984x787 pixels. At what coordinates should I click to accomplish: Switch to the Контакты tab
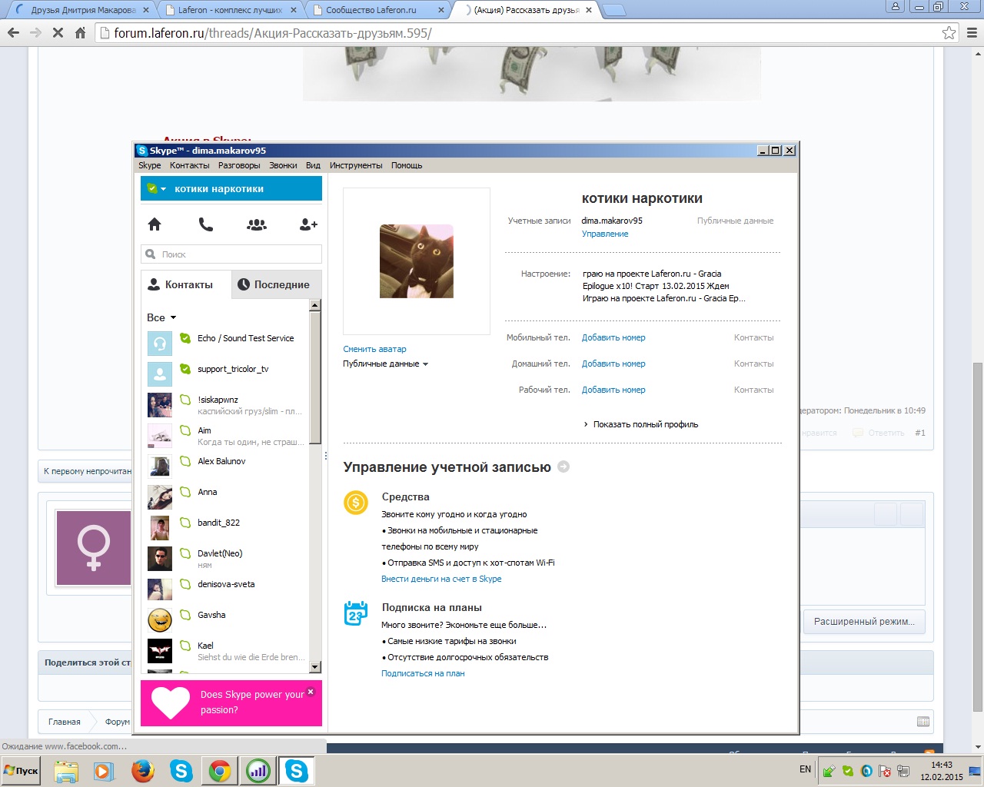pyautogui.click(x=186, y=284)
